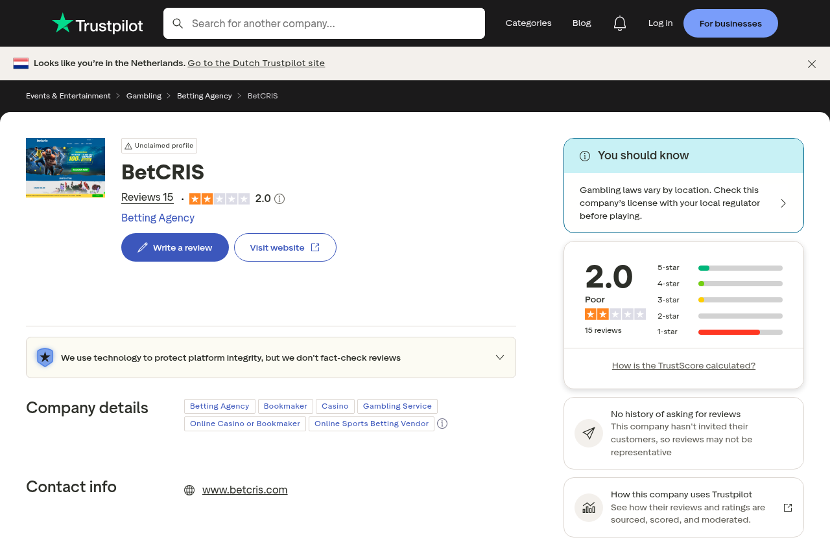
Task: Click the Unclaimed profile badge
Action: coord(159,146)
